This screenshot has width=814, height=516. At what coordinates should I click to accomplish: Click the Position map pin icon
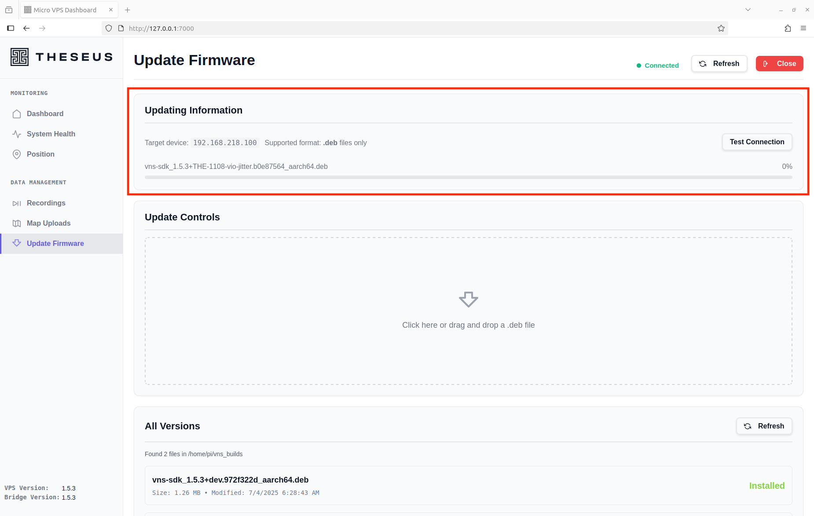coord(17,154)
